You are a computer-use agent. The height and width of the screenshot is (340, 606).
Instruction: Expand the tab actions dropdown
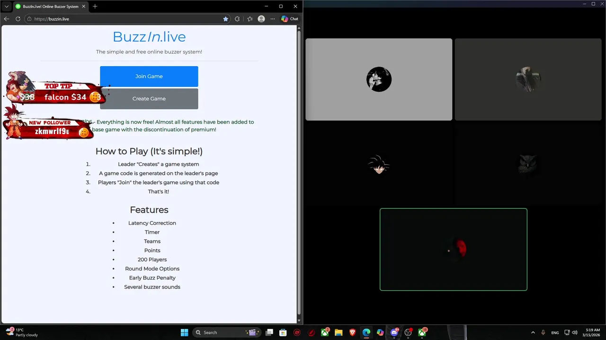pyautogui.click(x=6, y=7)
